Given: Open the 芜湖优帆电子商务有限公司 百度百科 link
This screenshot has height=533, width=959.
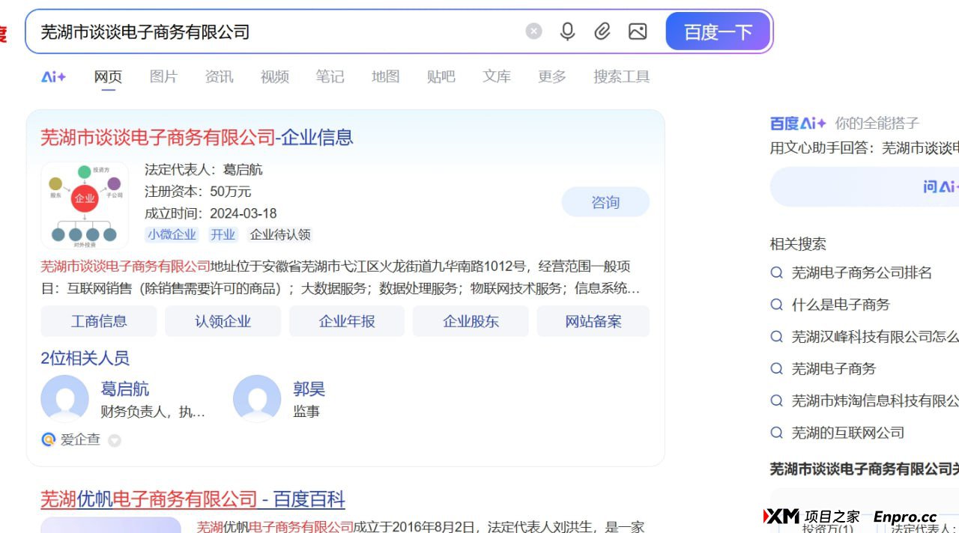Looking at the screenshot, I should [x=192, y=499].
